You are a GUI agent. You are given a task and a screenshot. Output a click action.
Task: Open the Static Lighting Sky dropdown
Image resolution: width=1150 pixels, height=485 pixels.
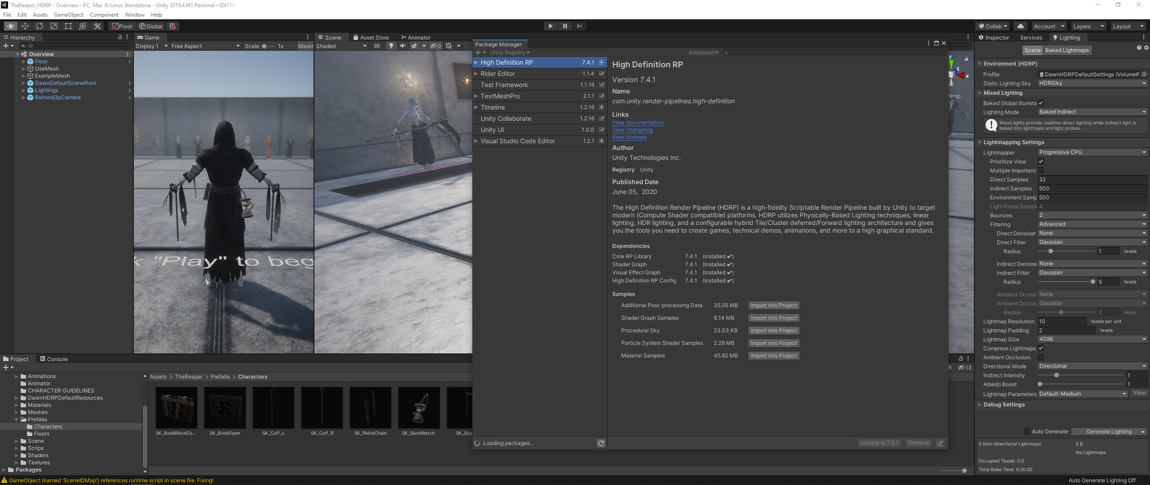pos(1092,83)
